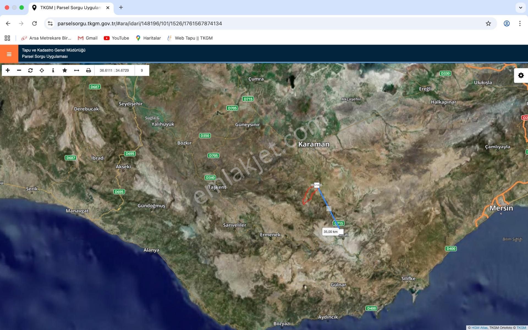
Task: Open map settings via the gear icon
Action: pos(521,75)
